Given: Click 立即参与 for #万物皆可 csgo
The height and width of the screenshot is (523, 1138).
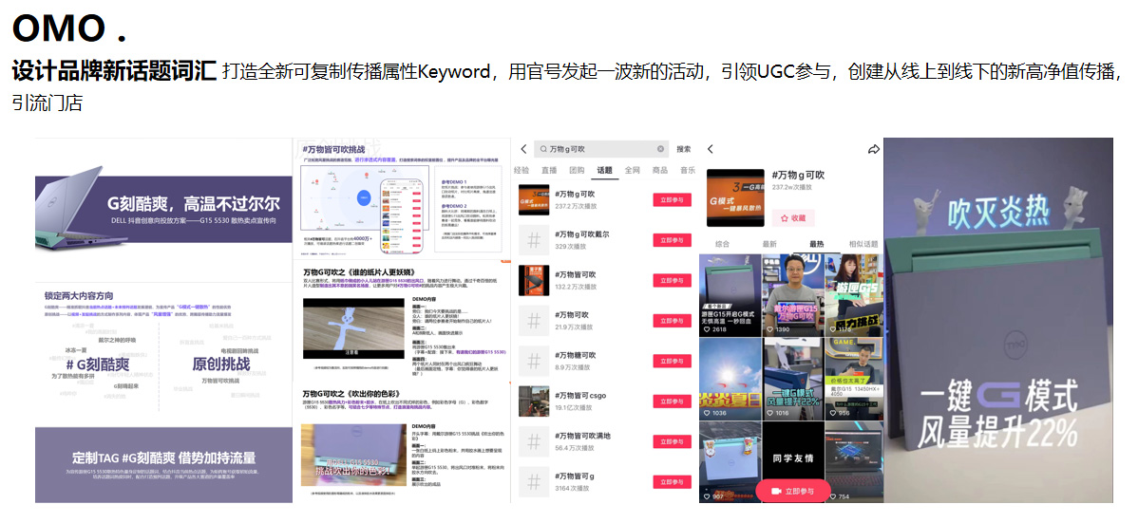Looking at the screenshot, I should point(672,402).
